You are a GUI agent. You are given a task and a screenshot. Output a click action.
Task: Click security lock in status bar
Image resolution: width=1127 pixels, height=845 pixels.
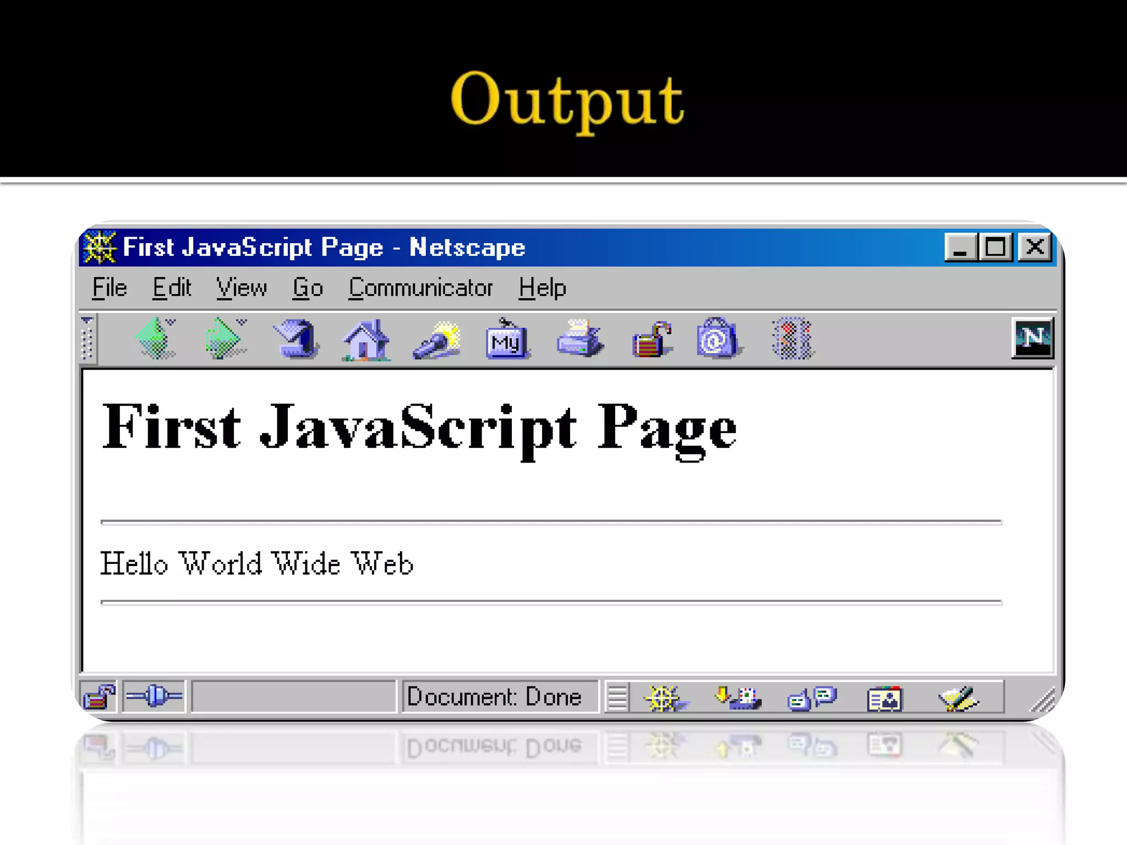(99, 696)
